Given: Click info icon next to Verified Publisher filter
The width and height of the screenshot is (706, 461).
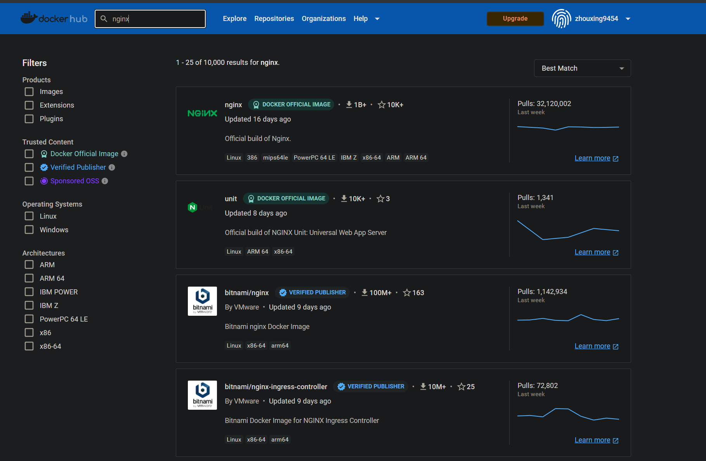Looking at the screenshot, I should click(112, 167).
